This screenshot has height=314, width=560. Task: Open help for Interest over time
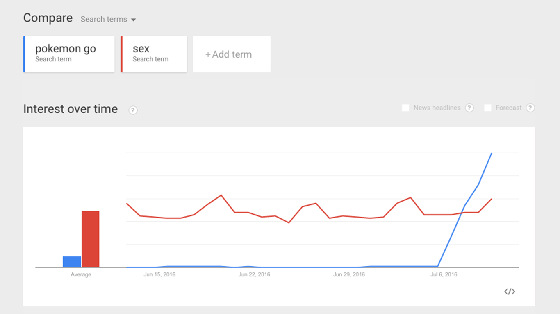[x=133, y=110]
